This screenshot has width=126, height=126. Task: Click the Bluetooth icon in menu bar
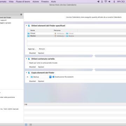114,1
